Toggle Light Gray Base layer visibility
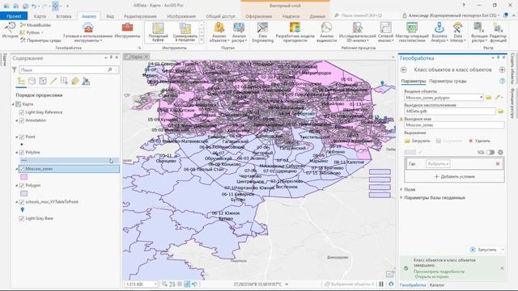This screenshot has width=518, height=291. coord(22,218)
